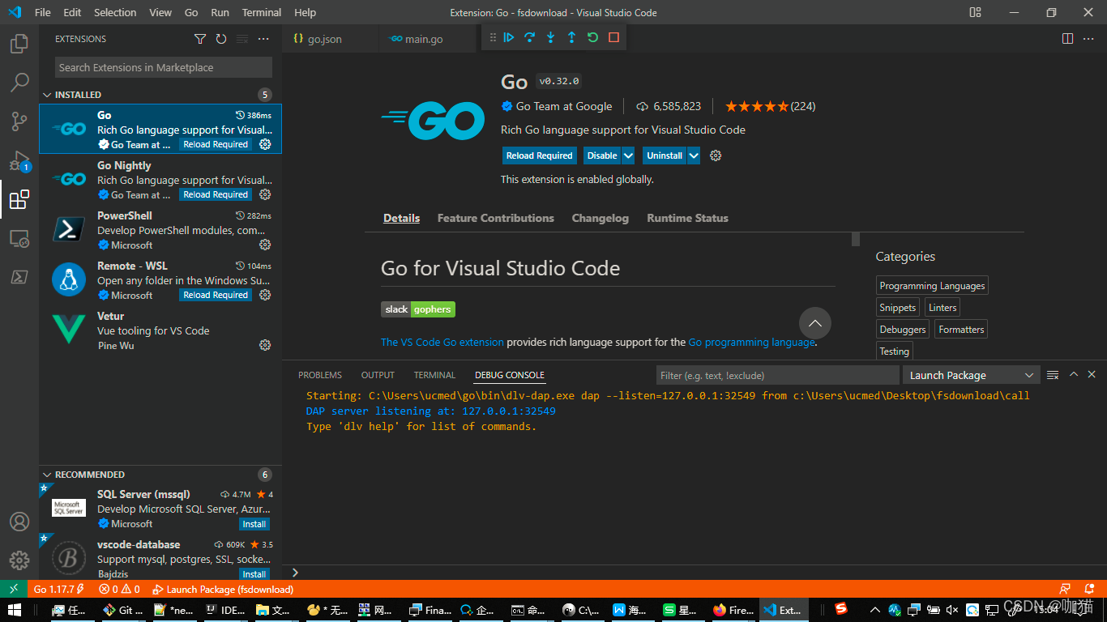Open the Changelog tab
This screenshot has height=622, width=1107.
tap(601, 218)
